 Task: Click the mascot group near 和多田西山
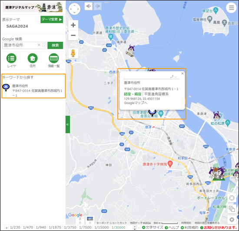coord(217,174)
